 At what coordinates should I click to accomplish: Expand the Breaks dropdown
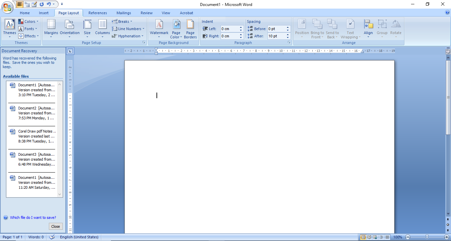coord(122,21)
